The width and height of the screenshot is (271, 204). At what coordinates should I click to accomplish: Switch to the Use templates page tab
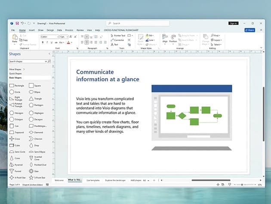(92, 180)
